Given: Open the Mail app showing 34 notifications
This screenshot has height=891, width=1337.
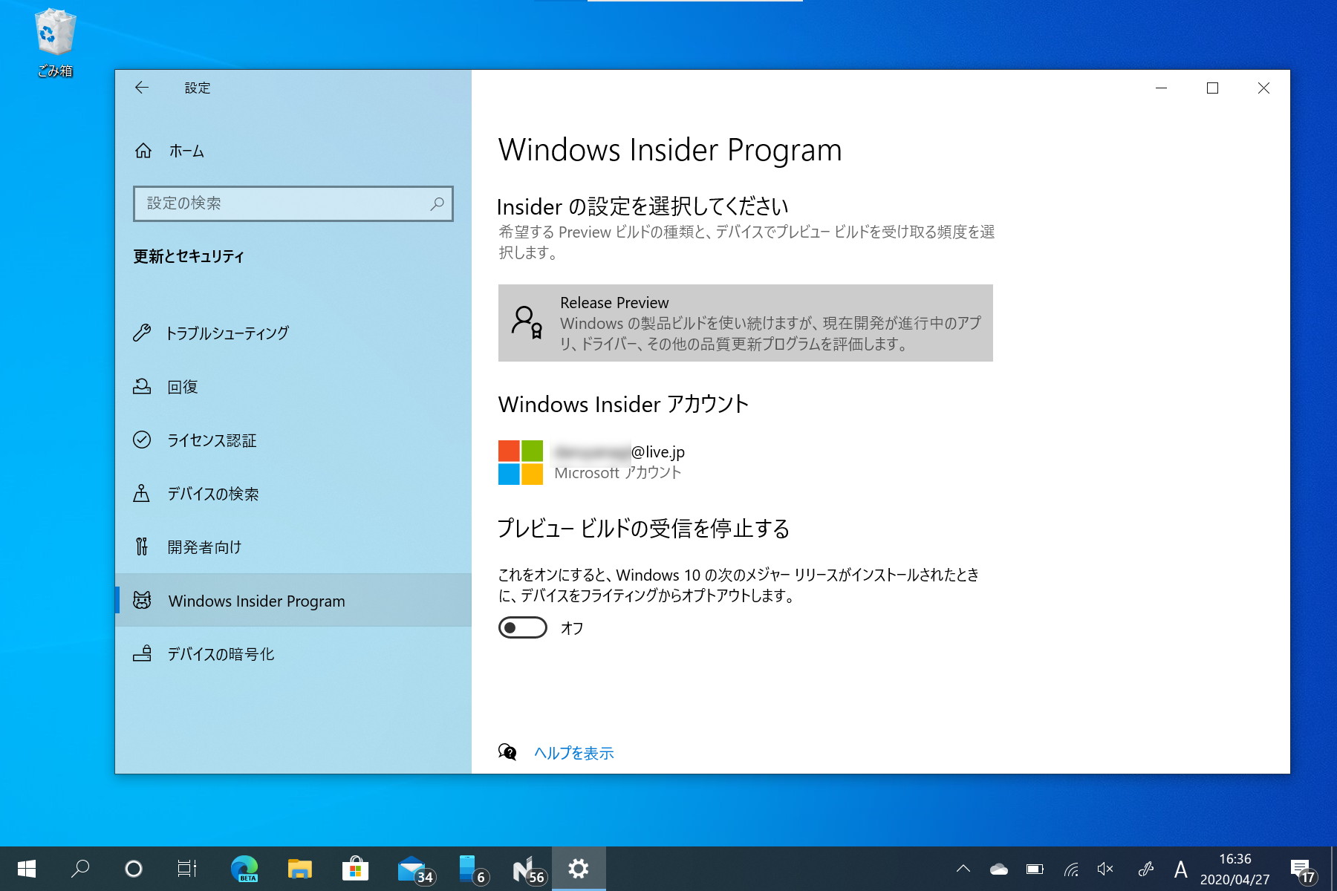Looking at the screenshot, I should [412, 867].
